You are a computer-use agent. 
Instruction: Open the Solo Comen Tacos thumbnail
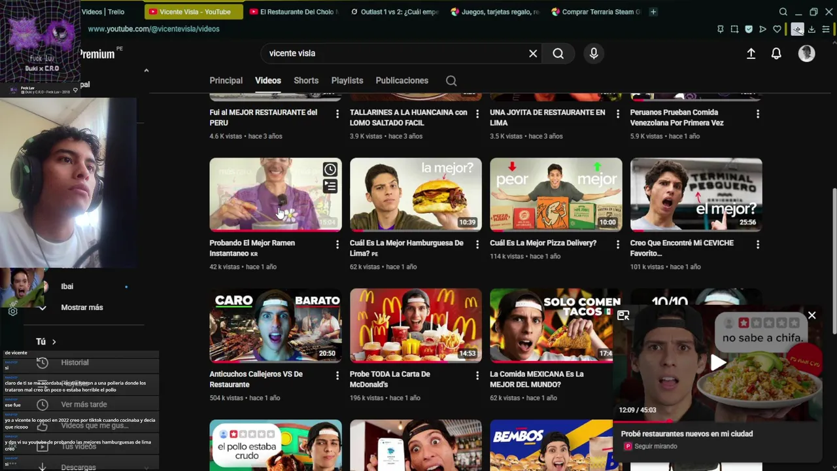(x=551, y=325)
